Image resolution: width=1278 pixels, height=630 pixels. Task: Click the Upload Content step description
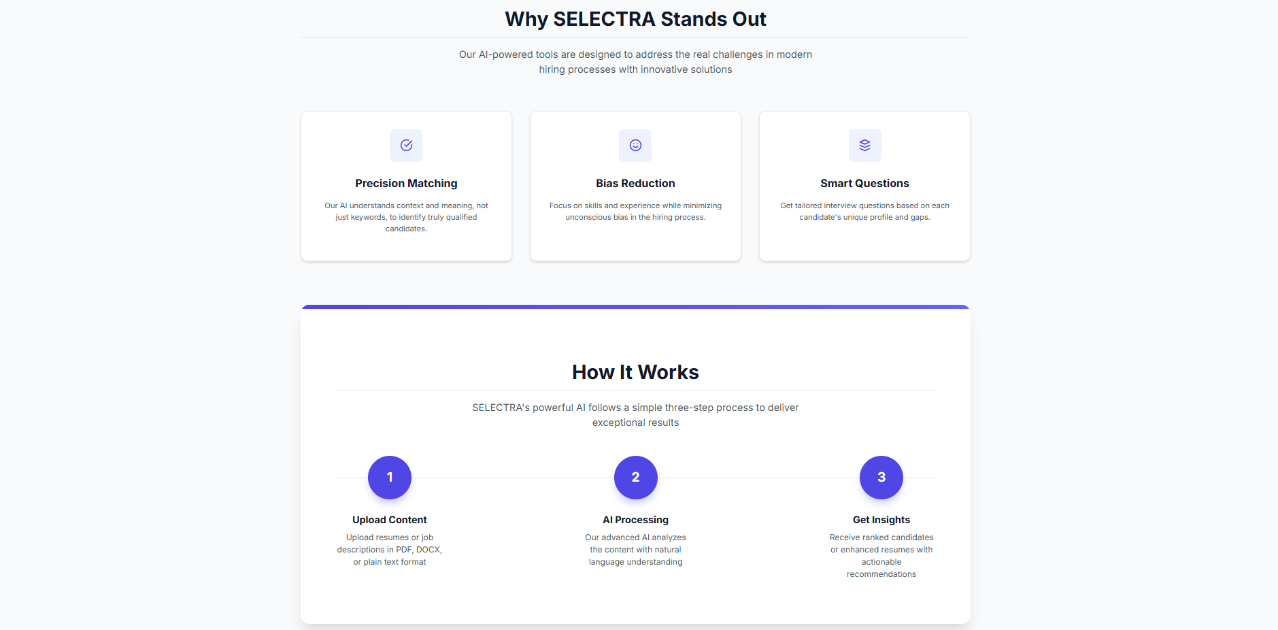coord(390,550)
